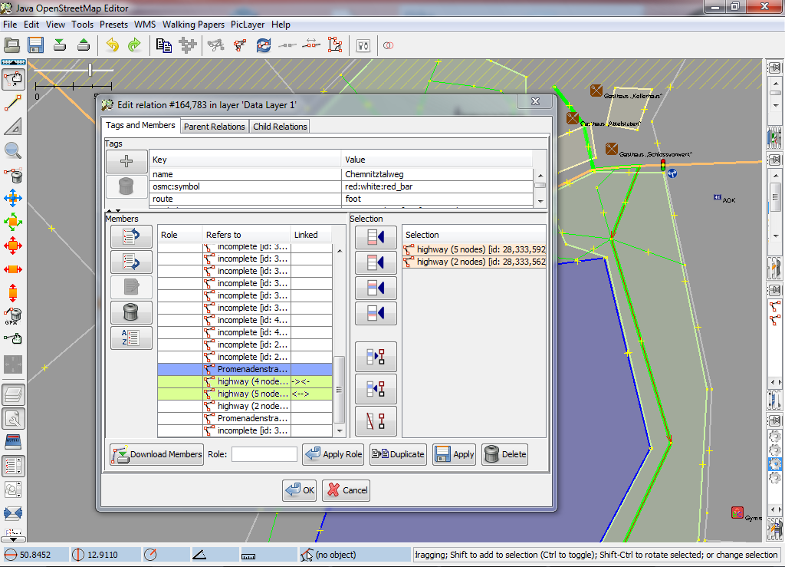
Task: Toggle the properties wrench panel button
Action: coord(13,419)
